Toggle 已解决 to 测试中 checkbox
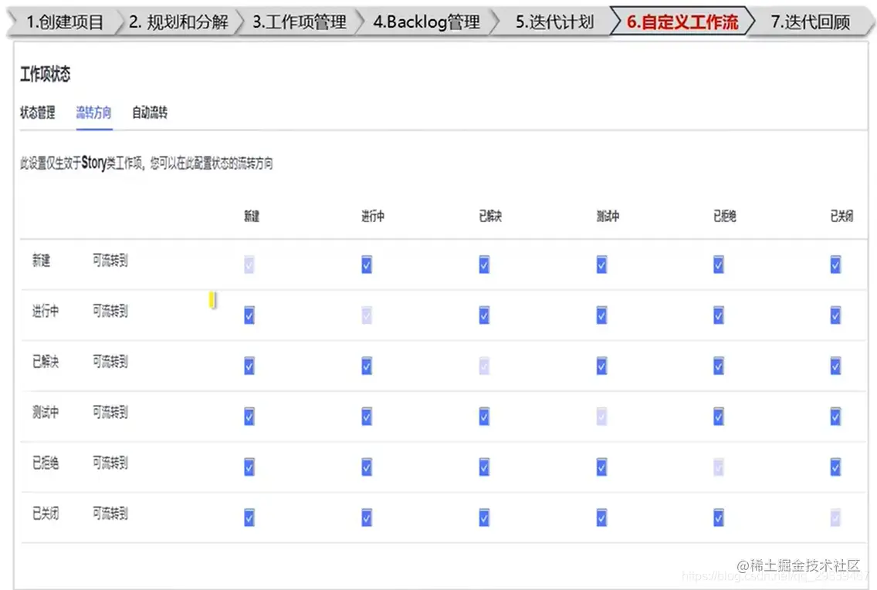 (602, 366)
